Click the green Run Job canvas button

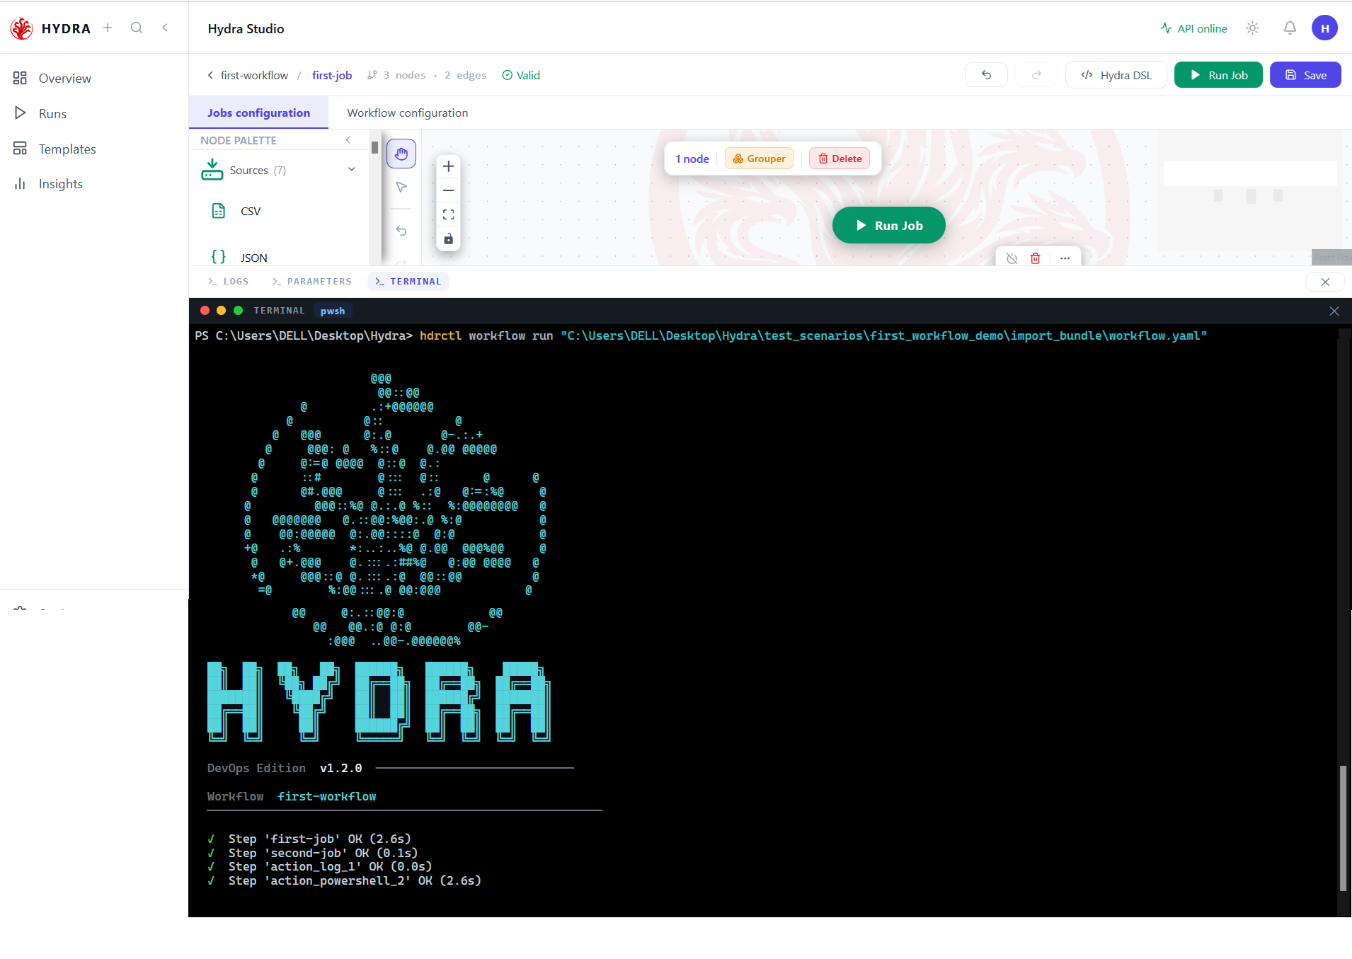889,225
